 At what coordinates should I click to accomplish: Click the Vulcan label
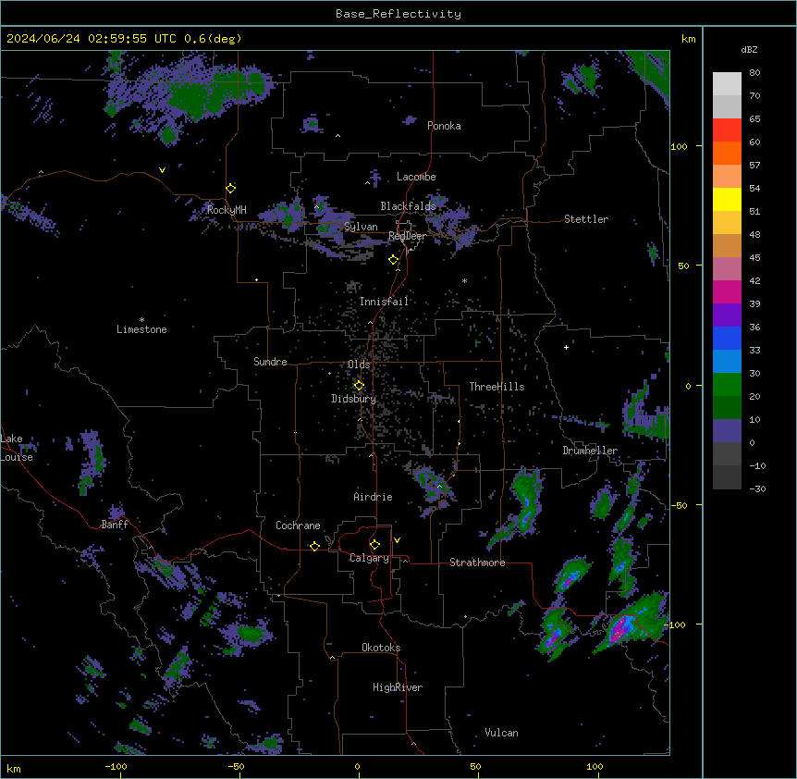pyautogui.click(x=502, y=733)
